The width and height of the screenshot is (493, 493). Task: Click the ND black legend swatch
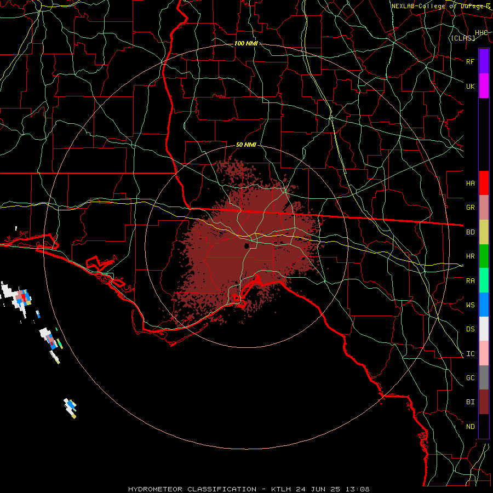point(484,426)
